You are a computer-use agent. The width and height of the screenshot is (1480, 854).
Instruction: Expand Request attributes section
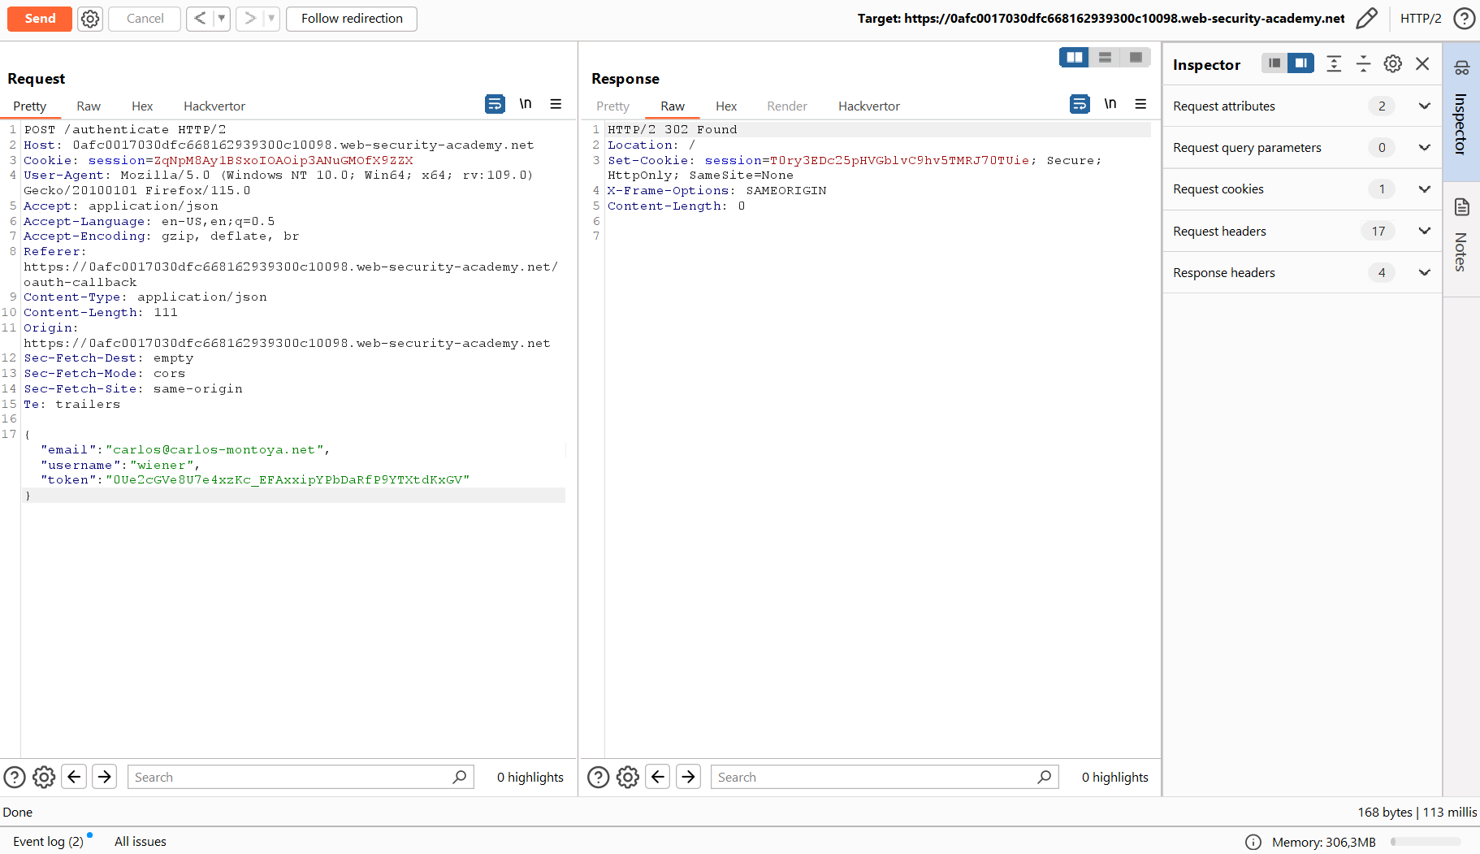pos(1302,106)
